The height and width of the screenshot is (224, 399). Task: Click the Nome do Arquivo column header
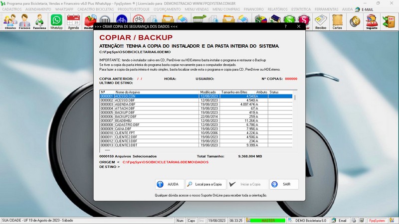tap(156, 92)
